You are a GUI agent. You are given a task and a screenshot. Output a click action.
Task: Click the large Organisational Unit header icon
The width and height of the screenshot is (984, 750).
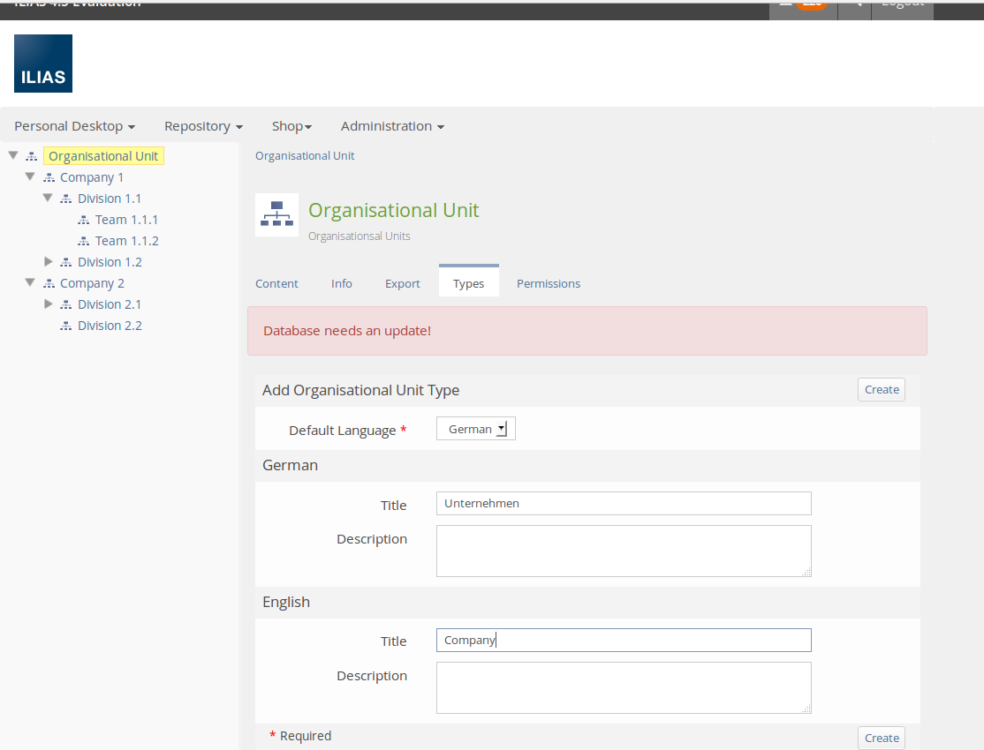pos(276,214)
